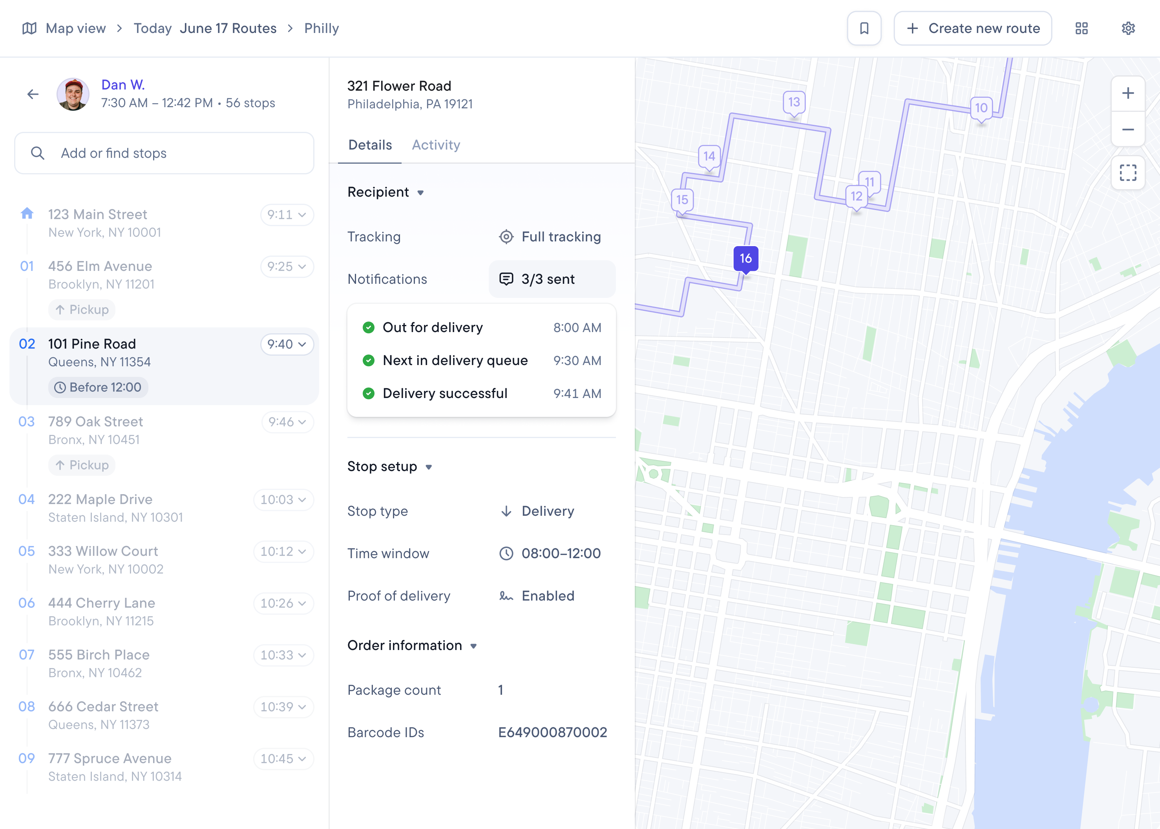
Task: Click Create new route button
Action: 973,29
